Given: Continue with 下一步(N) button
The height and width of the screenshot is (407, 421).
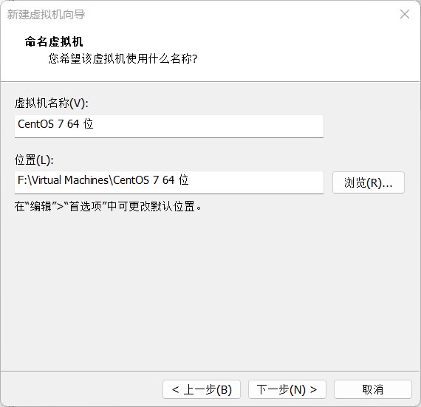Looking at the screenshot, I should pyautogui.click(x=287, y=389).
